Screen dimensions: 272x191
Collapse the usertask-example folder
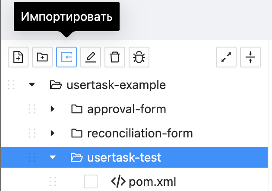pyautogui.click(x=32, y=85)
